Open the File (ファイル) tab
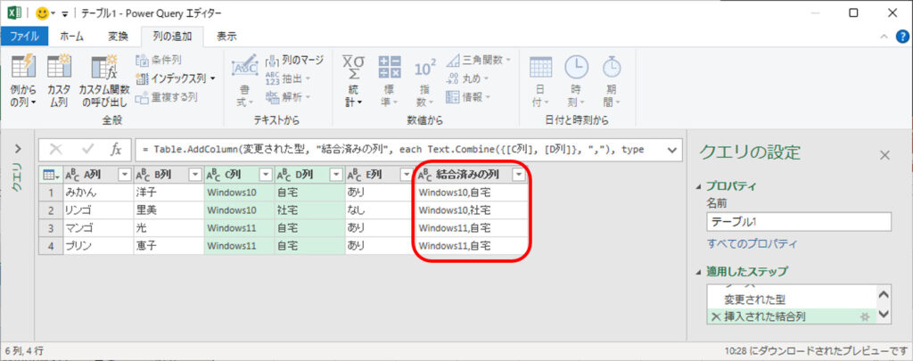Image resolution: width=913 pixels, height=361 pixels. tap(24, 36)
